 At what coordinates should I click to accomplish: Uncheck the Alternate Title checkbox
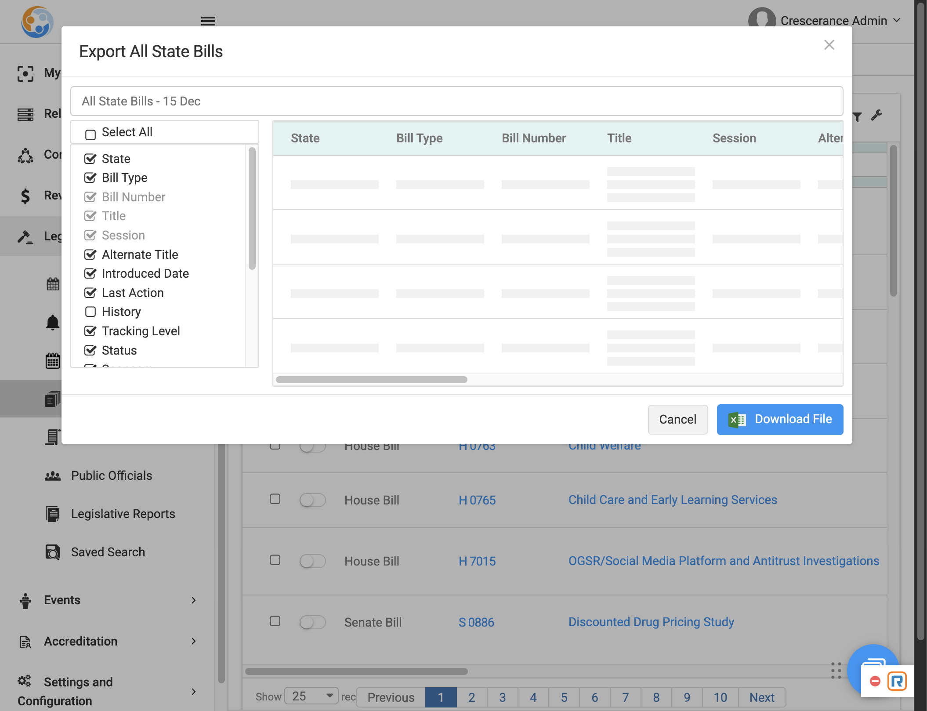pos(91,254)
